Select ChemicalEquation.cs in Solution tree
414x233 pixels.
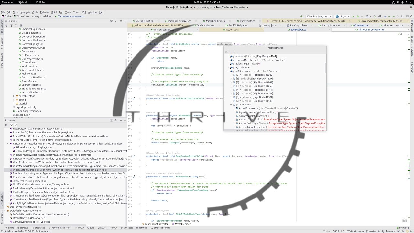pos(33,29)
